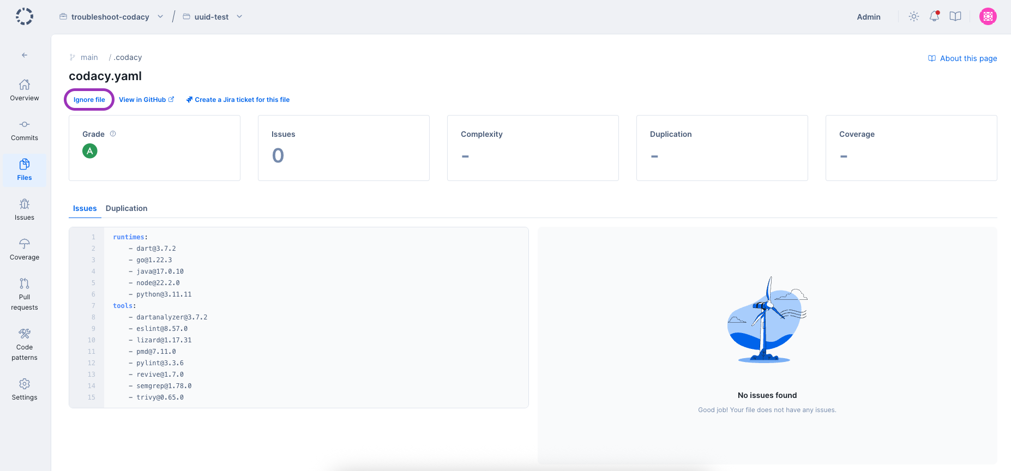The height and width of the screenshot is (471, 1011).
Task: Select the Issues tab
Action: coord(85,208)
